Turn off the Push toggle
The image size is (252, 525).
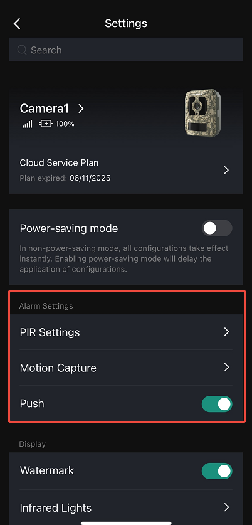pos(217,404)
